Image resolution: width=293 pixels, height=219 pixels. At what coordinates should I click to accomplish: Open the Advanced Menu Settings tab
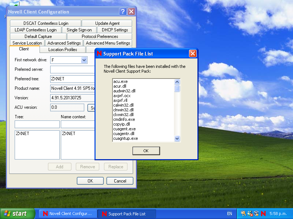click(108, 43)
